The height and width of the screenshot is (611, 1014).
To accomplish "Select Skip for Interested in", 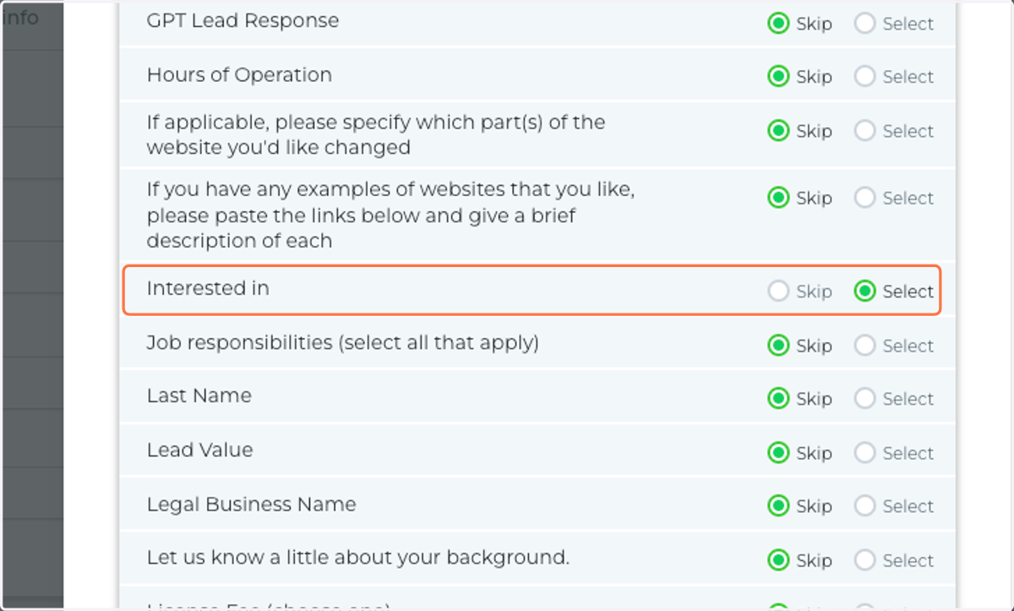I will pos(778,291).
